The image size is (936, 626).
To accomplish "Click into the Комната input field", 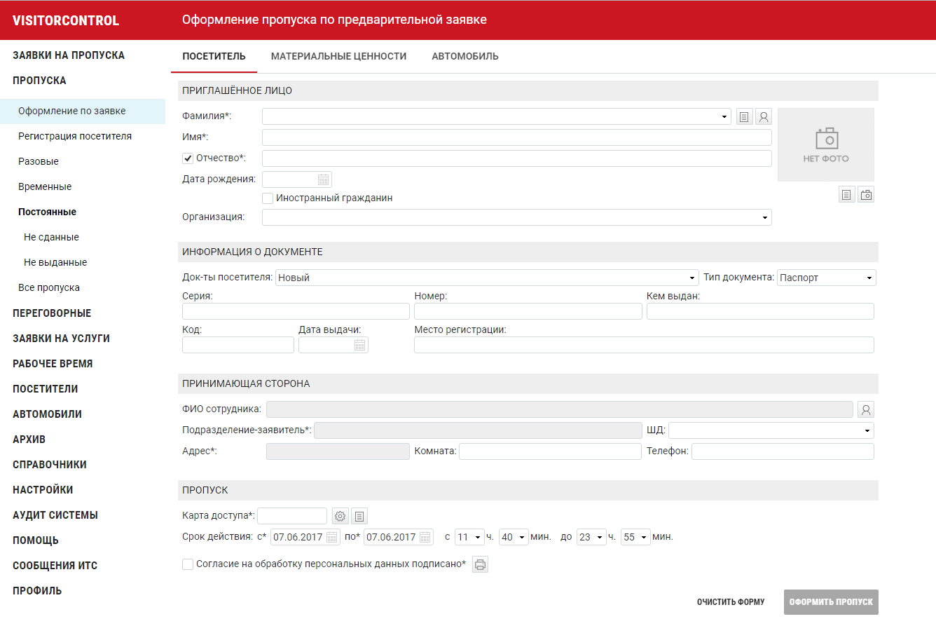I will [x=550, y=451].
